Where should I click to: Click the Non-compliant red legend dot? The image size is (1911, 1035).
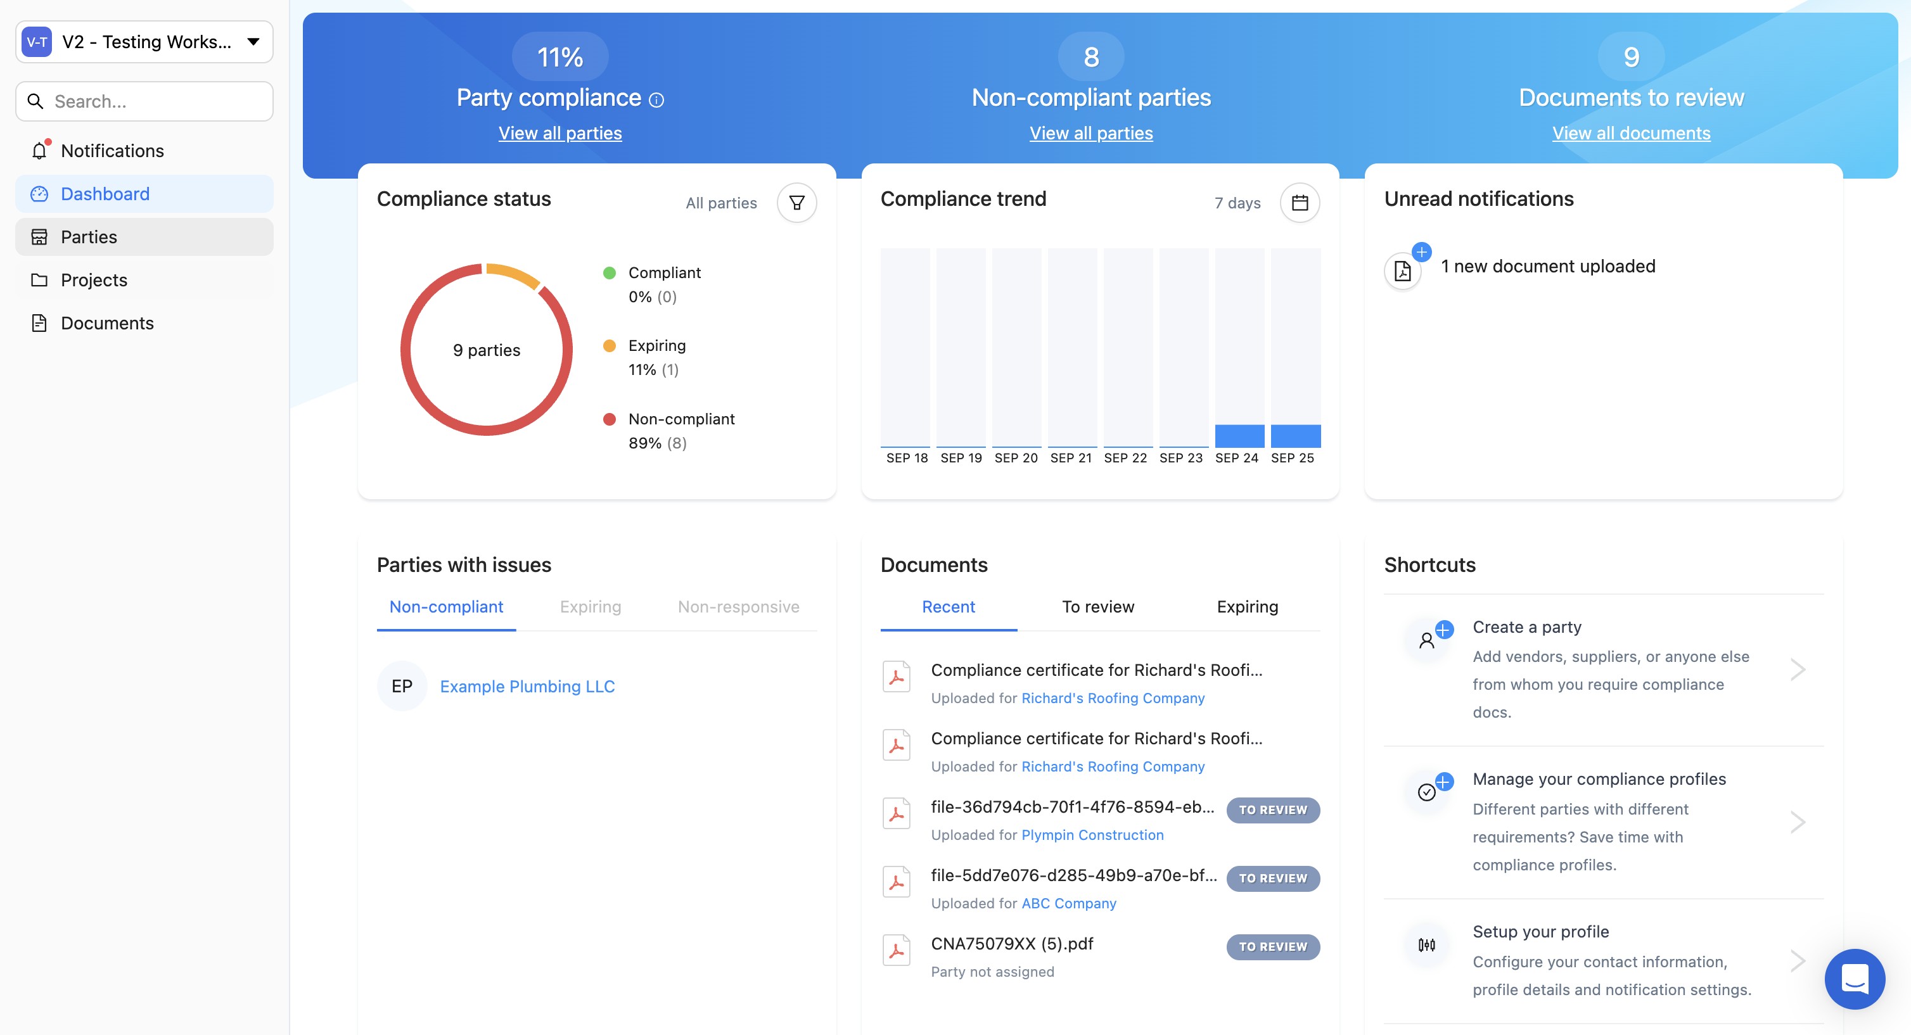pos(610,419)
